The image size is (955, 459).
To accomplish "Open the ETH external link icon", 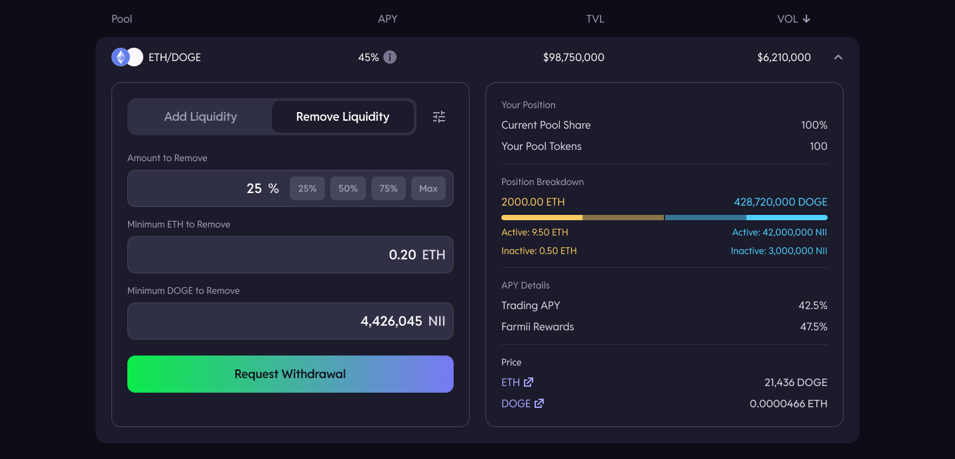I will coord(529,382).
